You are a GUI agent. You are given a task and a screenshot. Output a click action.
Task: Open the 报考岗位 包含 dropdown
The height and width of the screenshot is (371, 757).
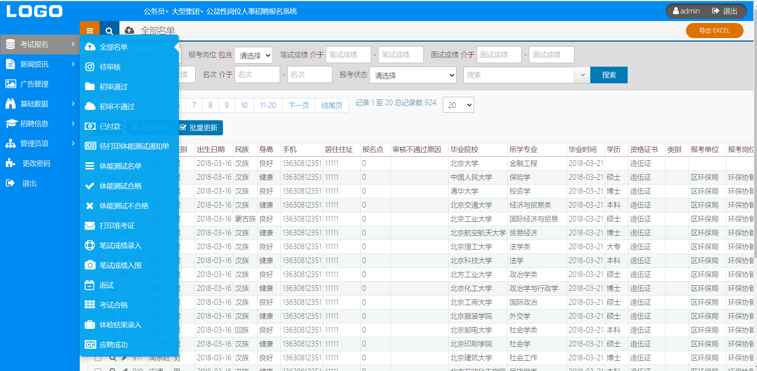pyautogui.click(x=254, y=55)
